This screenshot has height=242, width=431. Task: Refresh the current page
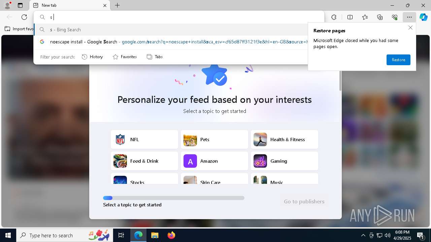(x=24, y=17)
